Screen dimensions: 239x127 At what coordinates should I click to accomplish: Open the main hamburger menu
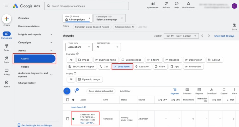click(7, 6)
